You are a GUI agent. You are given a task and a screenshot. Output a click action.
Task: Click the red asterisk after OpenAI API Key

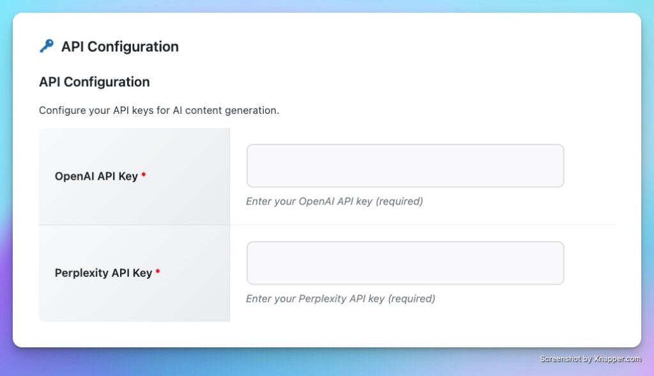144,176
